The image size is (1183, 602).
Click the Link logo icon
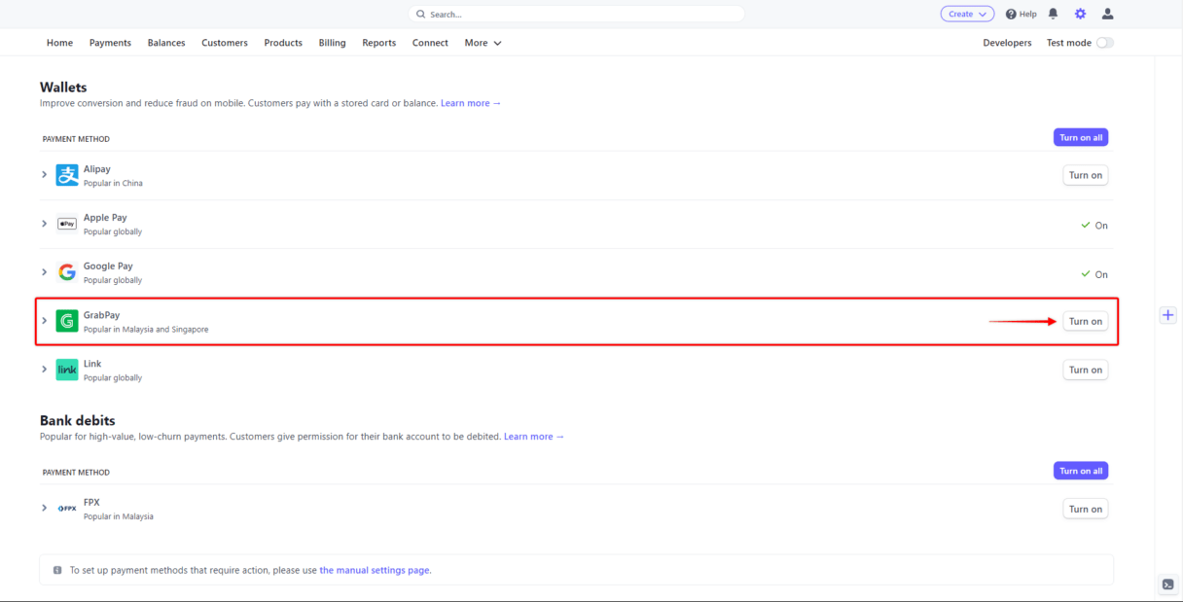pyautogui.click(x=67, y=370)
